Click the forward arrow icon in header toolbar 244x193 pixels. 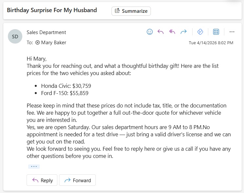coord(184,32)
